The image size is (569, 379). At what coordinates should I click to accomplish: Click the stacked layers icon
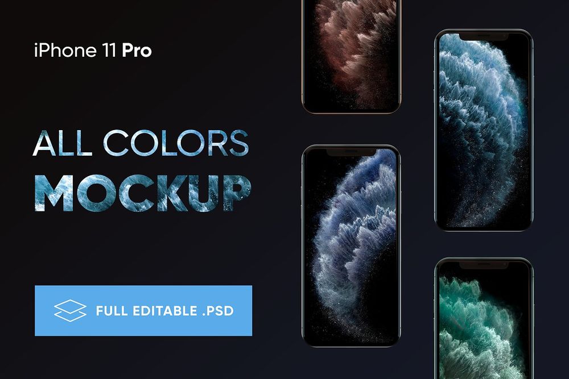[70, 310]
